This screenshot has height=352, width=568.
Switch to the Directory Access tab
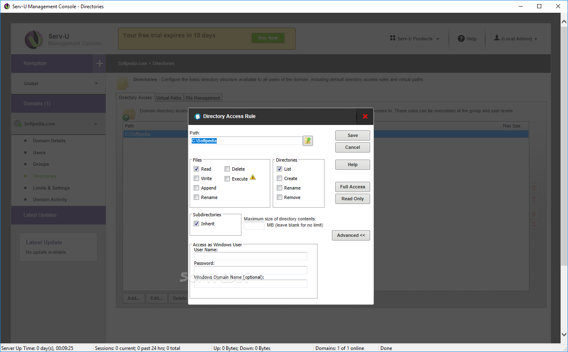tap(135, 97)
